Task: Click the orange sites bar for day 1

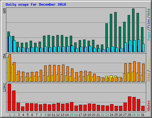Action: (10, 68)
